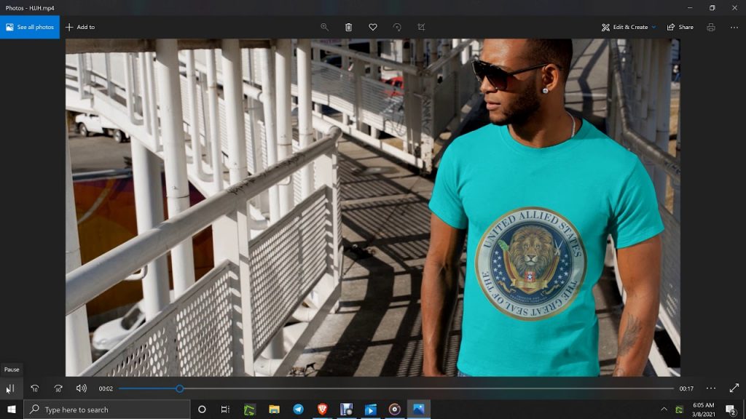746x419 pixels.
Task: Click the green system tray icon
Action: pos(680,410)
